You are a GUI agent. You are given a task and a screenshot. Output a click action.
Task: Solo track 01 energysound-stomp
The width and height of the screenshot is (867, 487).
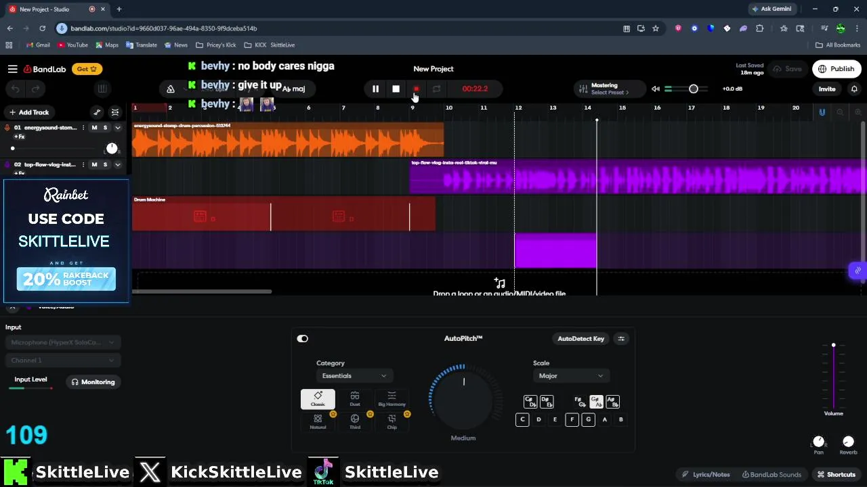click(x=105, y=127)
